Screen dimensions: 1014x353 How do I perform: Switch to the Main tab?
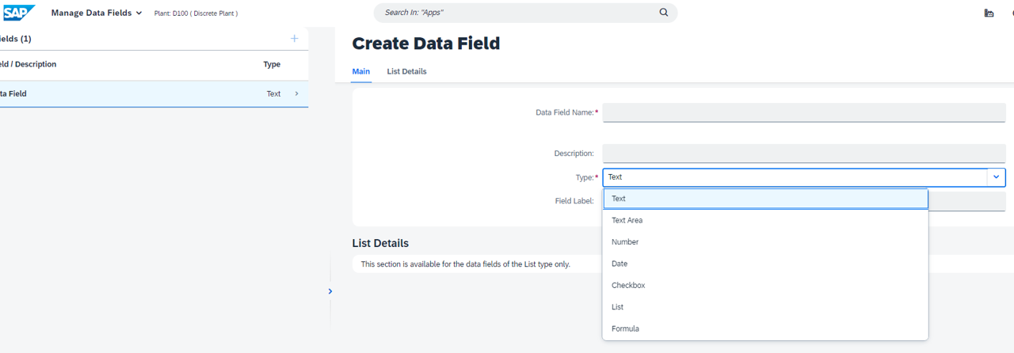(x=360, y=71)
